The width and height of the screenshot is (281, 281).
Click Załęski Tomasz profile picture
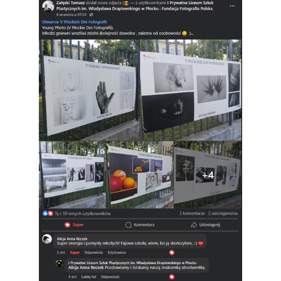tap(48, 6)
